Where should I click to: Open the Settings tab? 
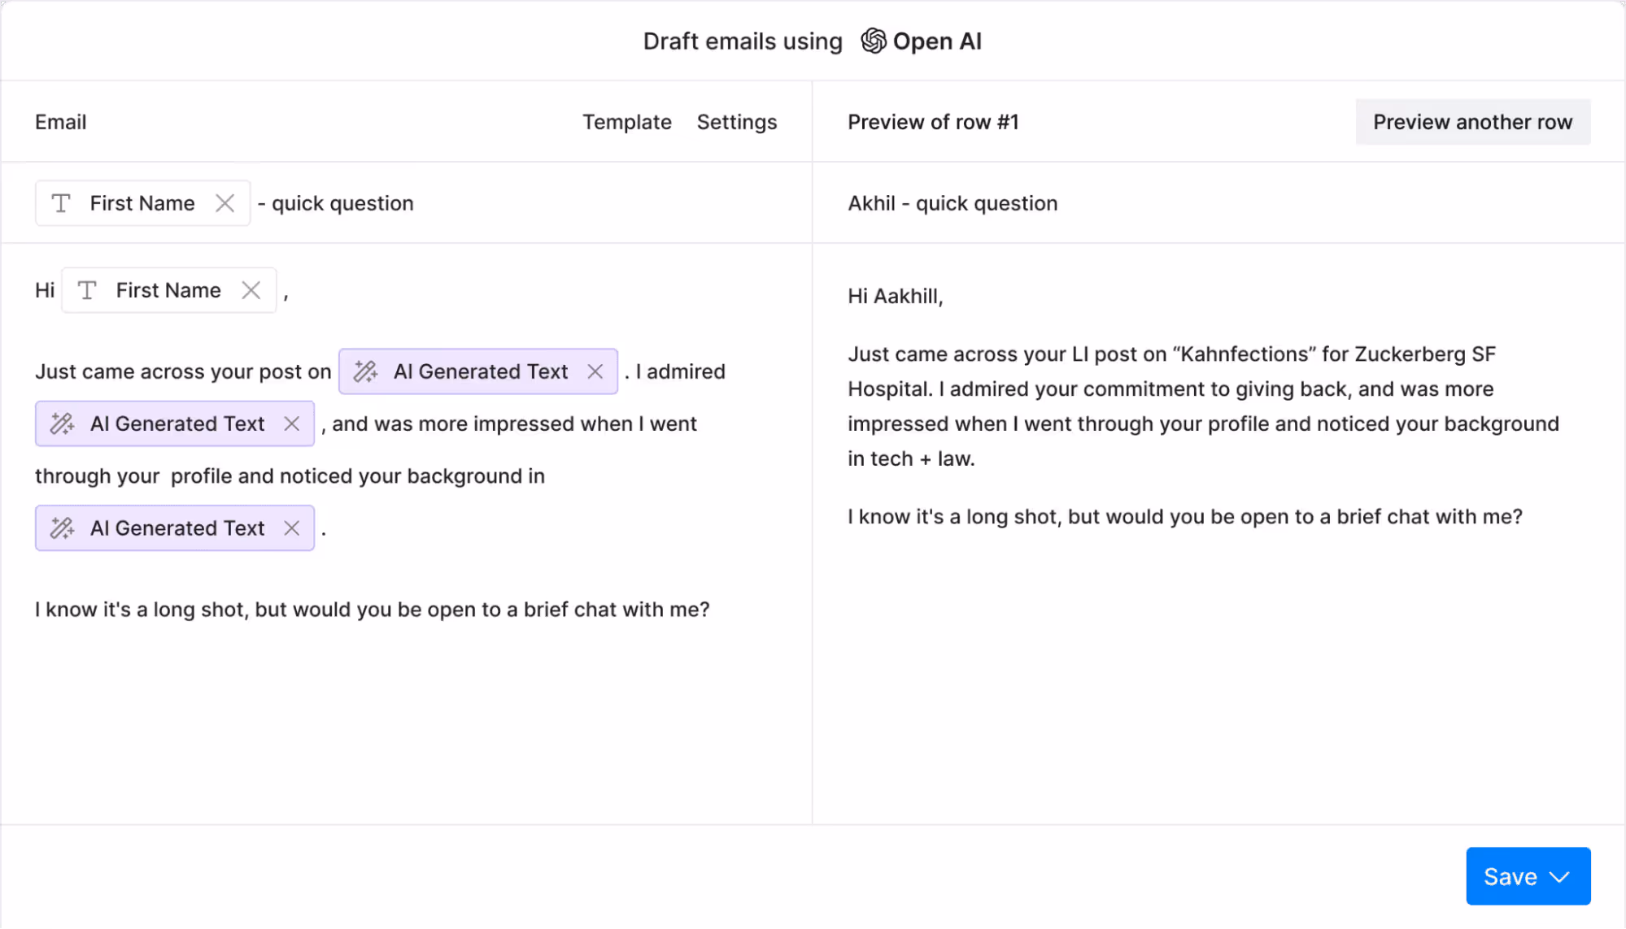736,122
